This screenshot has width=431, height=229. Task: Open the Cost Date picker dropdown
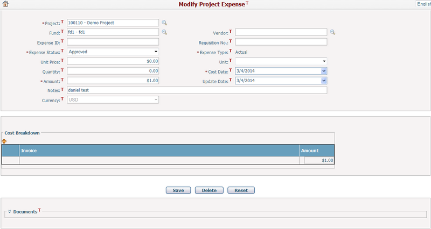point(324,71)
